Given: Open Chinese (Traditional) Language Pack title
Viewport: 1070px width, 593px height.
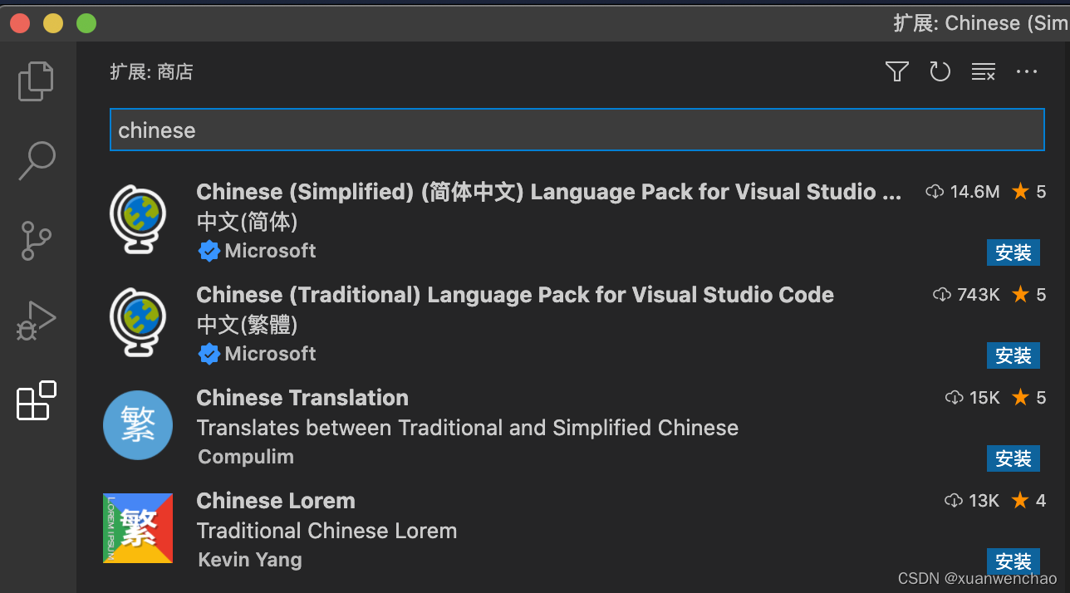Looking at the screenshot, I should point(515,295).
